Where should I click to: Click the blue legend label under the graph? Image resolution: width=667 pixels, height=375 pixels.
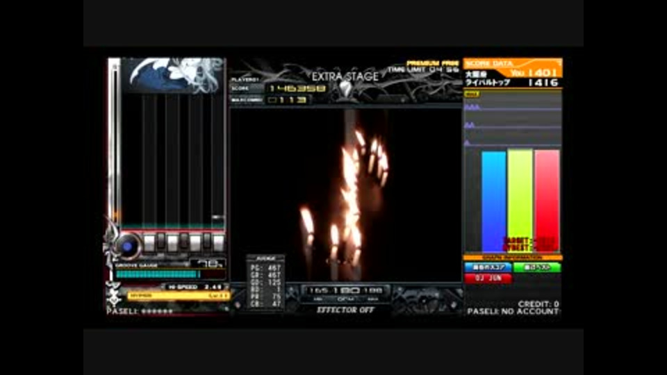coord(488,267)
